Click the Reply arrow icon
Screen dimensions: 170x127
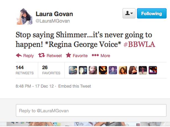pyautogui.click(x=19, y=56)
